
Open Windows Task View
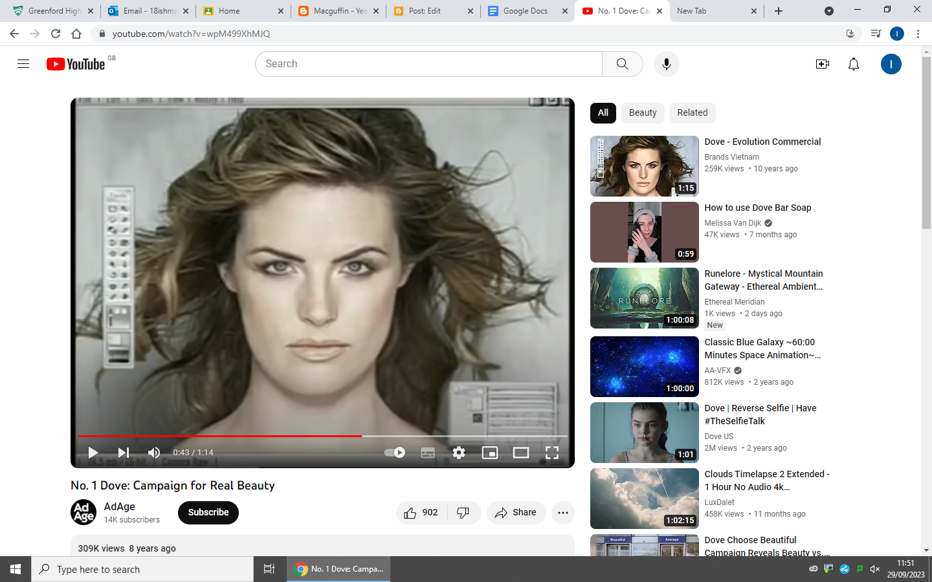[269, 569]
